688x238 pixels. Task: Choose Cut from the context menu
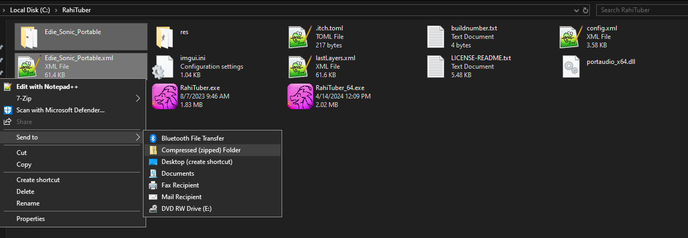tap(73, 153)
